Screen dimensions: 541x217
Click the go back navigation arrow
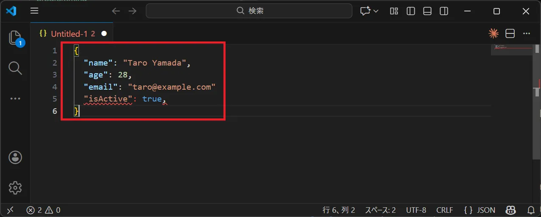point(116,11)
